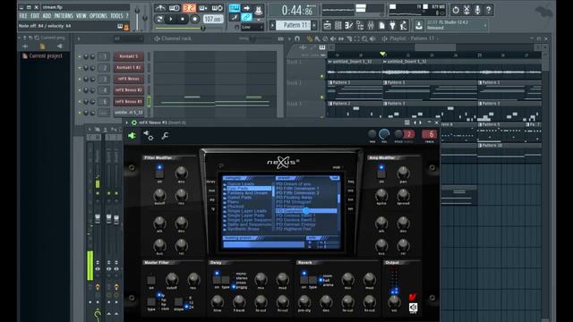Select Piano category in Nexus browser

[x=233, y=202]
